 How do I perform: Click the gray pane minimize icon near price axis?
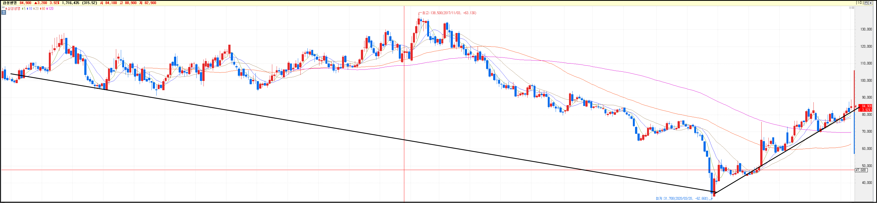(851, 8)
